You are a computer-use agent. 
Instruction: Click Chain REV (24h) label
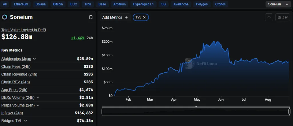(15, 82)
